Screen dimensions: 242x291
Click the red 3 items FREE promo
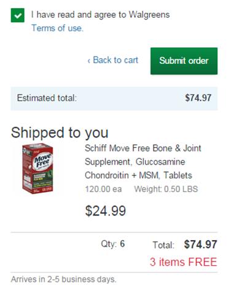coord(183,262)
